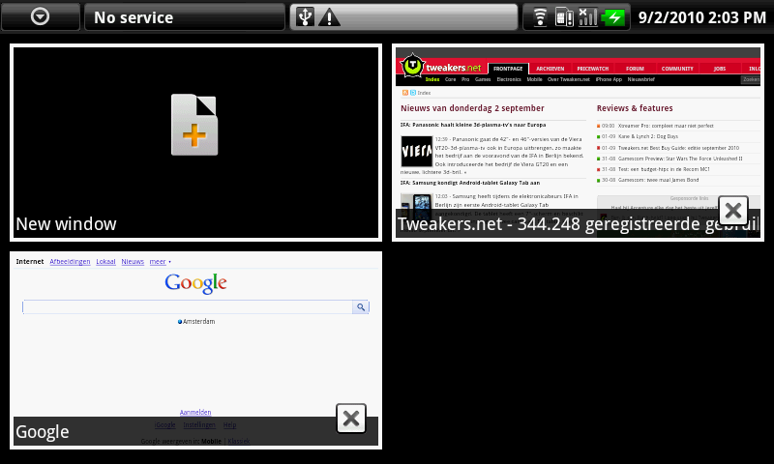
Task: Tap the Wi-Fi status icon
Action: tap(541, 17)
